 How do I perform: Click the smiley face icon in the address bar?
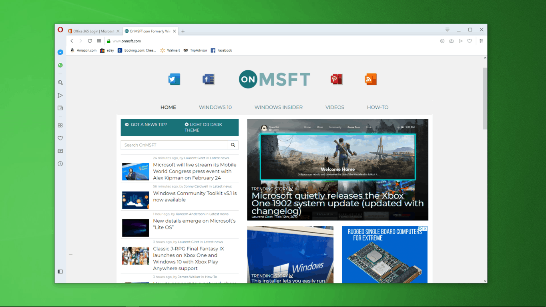coord(442,41)
